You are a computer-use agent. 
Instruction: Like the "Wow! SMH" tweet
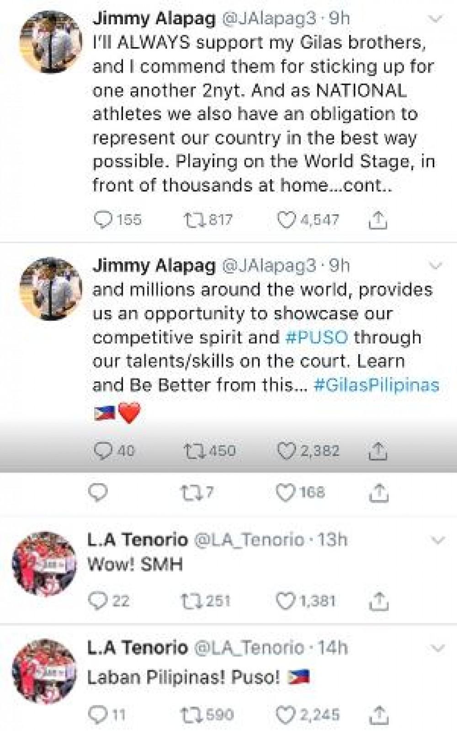286,601
